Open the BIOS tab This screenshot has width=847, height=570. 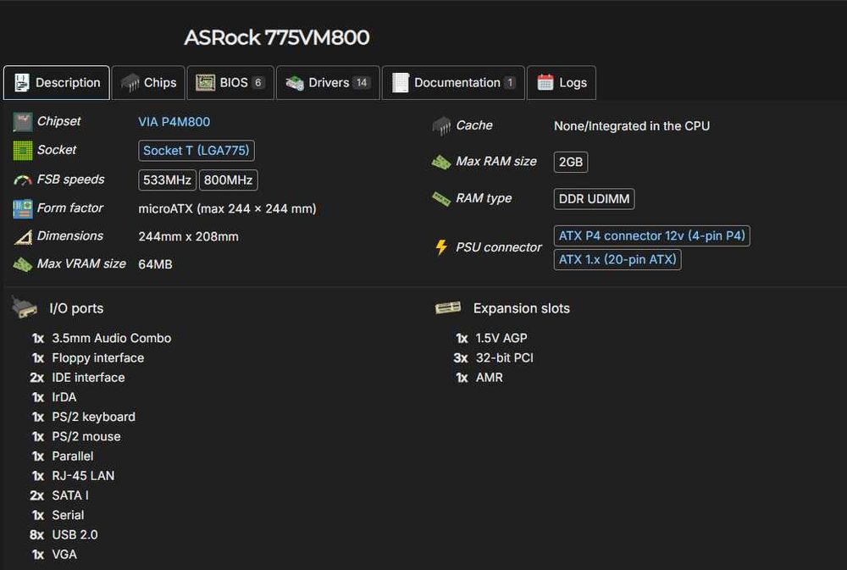(x=230, y=83)
